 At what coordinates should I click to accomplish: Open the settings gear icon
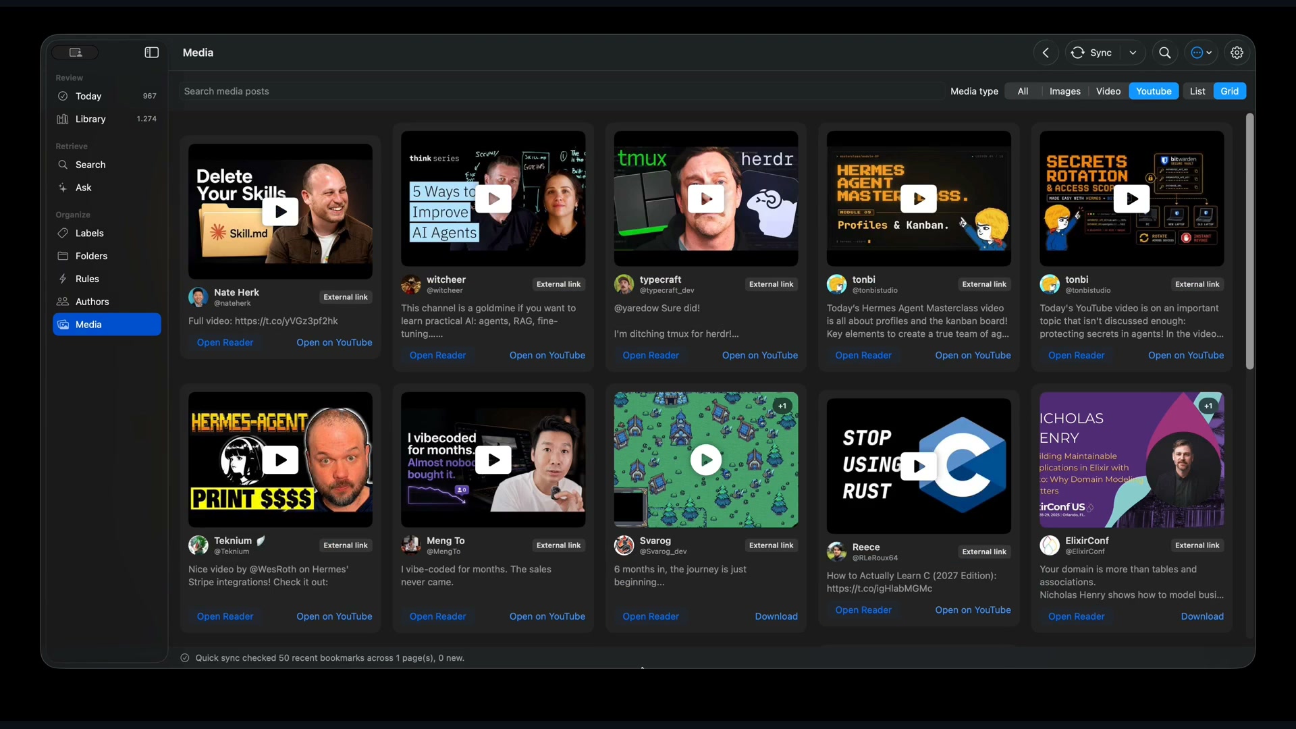(x=1237, y=53)
